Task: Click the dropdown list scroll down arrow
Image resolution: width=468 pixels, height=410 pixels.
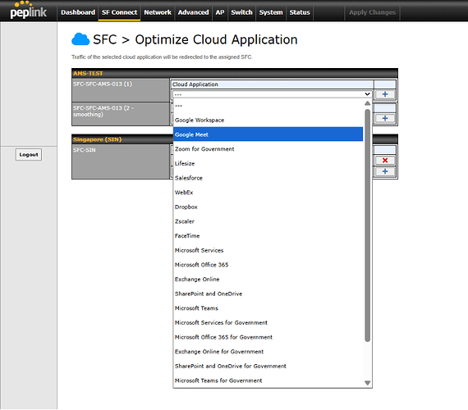Action: pyautogui.click(x=367, y=383)
